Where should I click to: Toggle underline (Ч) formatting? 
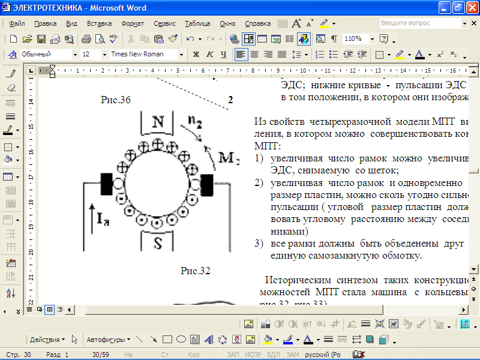(223, 55)
